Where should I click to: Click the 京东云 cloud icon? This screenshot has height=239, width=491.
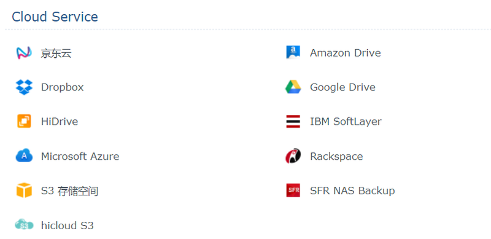point(24,53)
